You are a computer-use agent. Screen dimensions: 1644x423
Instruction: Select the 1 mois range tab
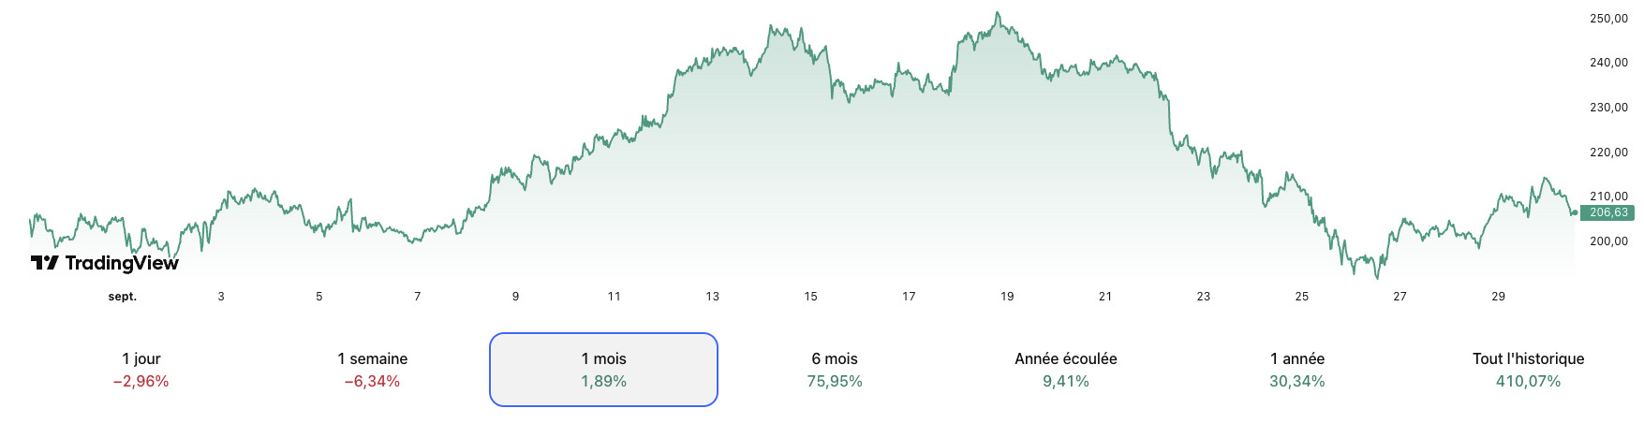(603, 370)
